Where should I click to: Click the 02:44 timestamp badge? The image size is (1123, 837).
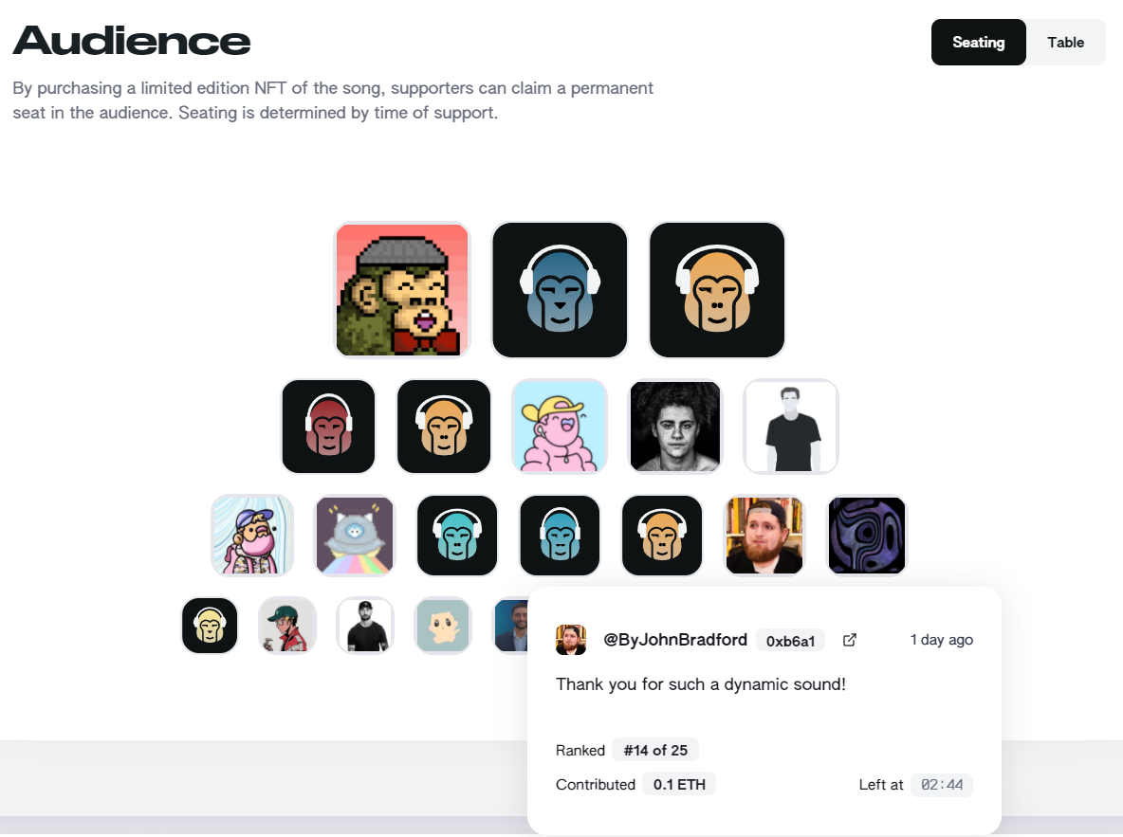click(941, 785)
